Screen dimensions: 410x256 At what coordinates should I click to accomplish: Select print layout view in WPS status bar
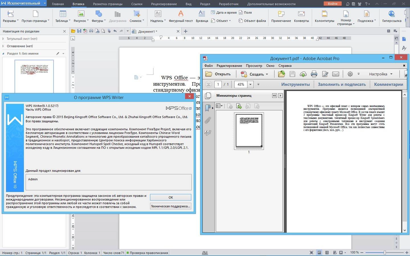pos(319,253)
